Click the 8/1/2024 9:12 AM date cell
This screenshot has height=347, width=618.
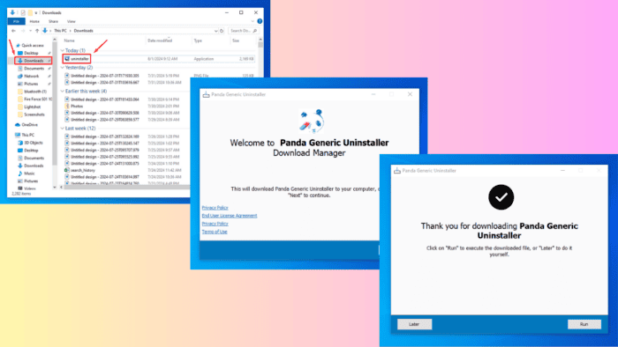[162, 59]
